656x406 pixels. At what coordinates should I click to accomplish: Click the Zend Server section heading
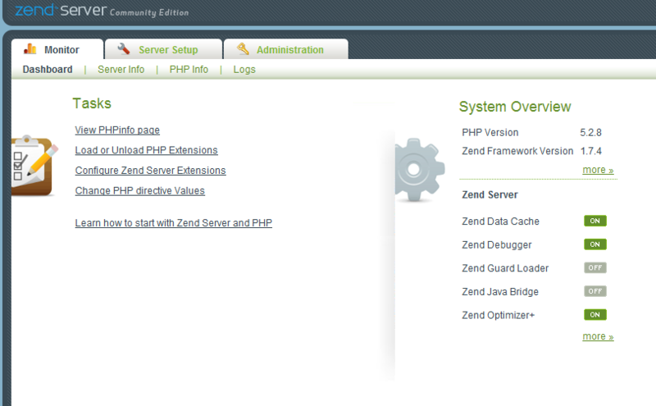point(490,194)
